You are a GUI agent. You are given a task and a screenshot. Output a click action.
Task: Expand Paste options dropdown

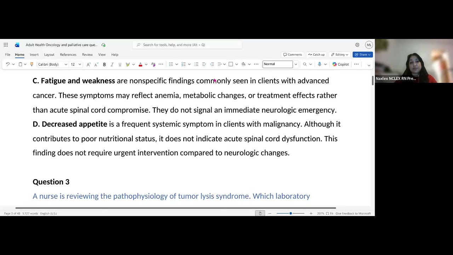pos(25,64)
